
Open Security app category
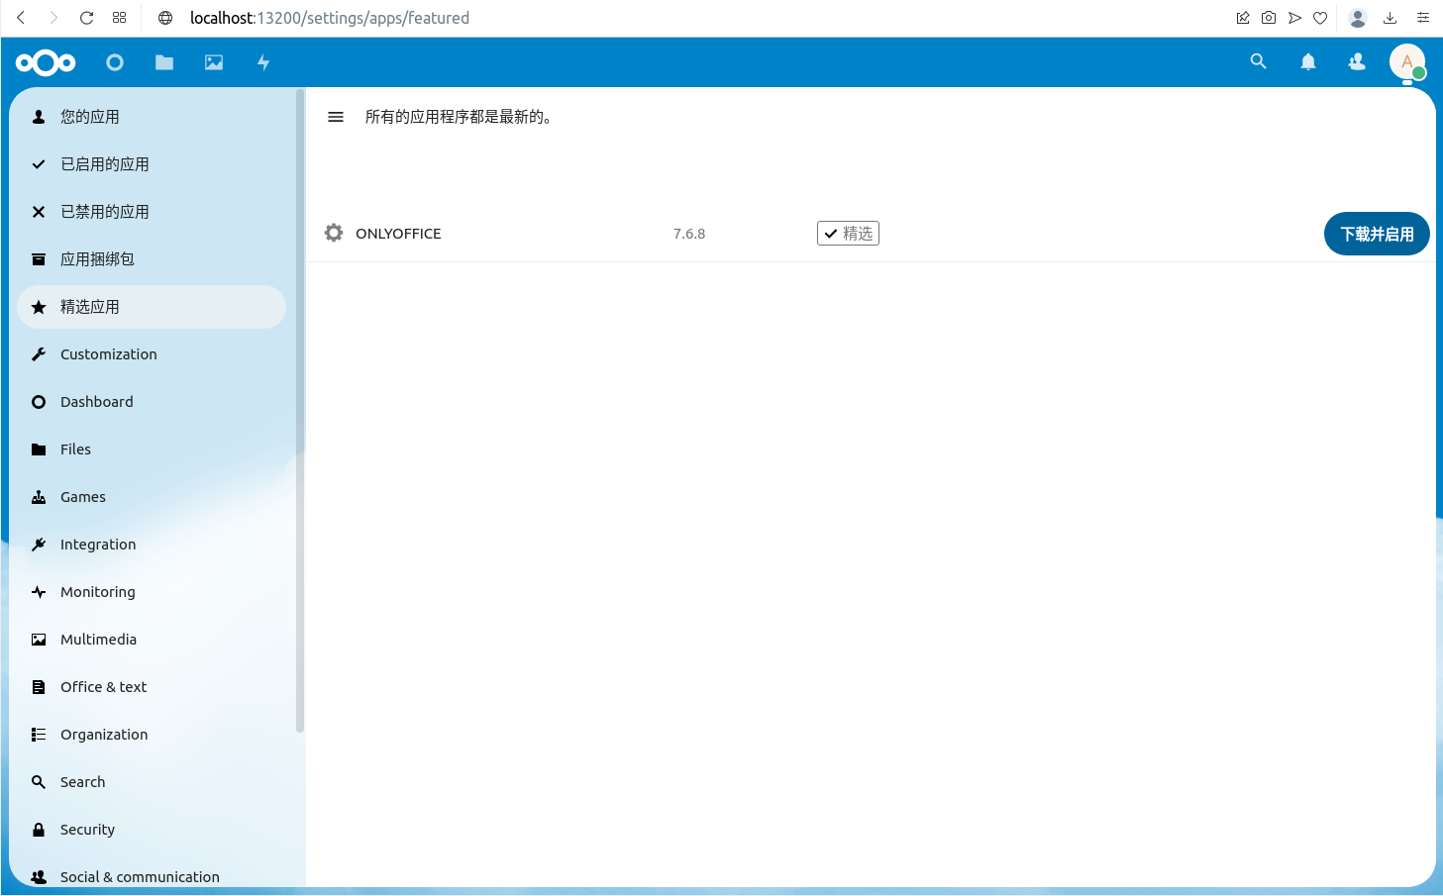tap(152, 830)
